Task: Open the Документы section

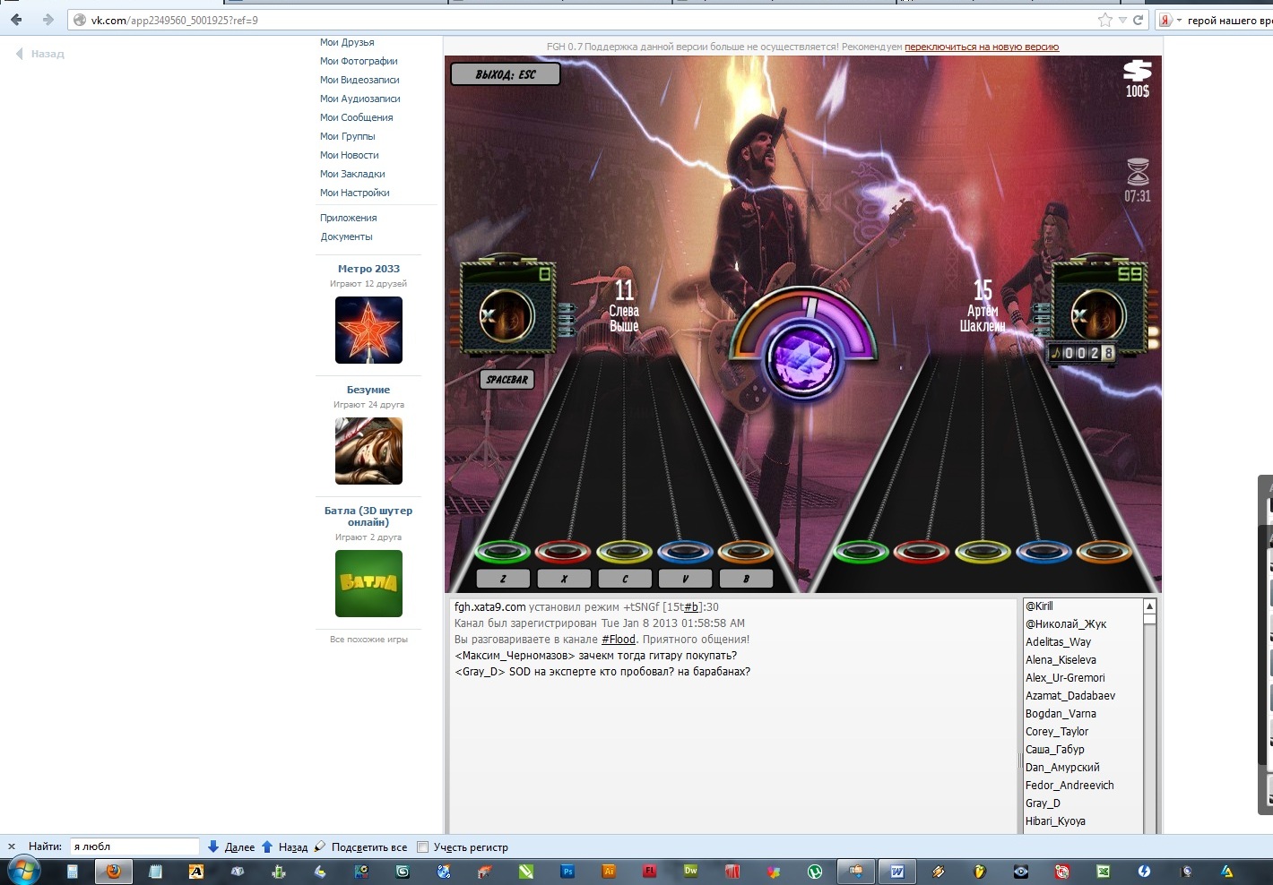Action: [x=347, y=236]
